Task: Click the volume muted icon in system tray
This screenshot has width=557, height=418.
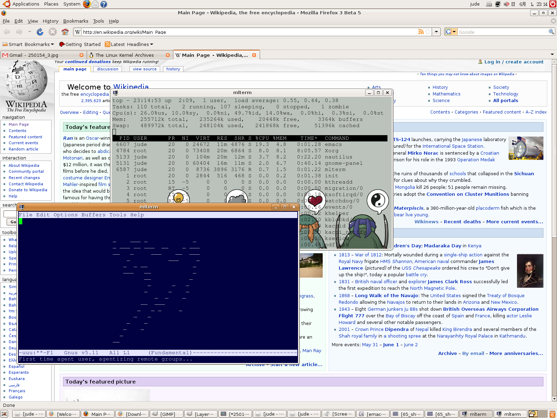Action: [507, 4]
